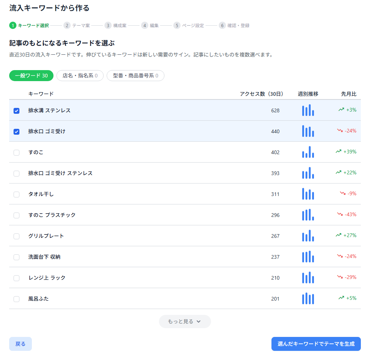Click access count 296
This screenshot has width=370, height=356.
(x=275, y=215)
